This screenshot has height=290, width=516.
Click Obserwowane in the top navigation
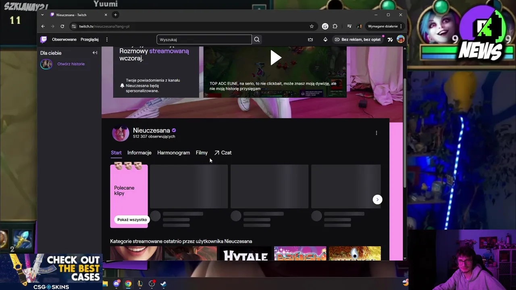coord(64,39)
